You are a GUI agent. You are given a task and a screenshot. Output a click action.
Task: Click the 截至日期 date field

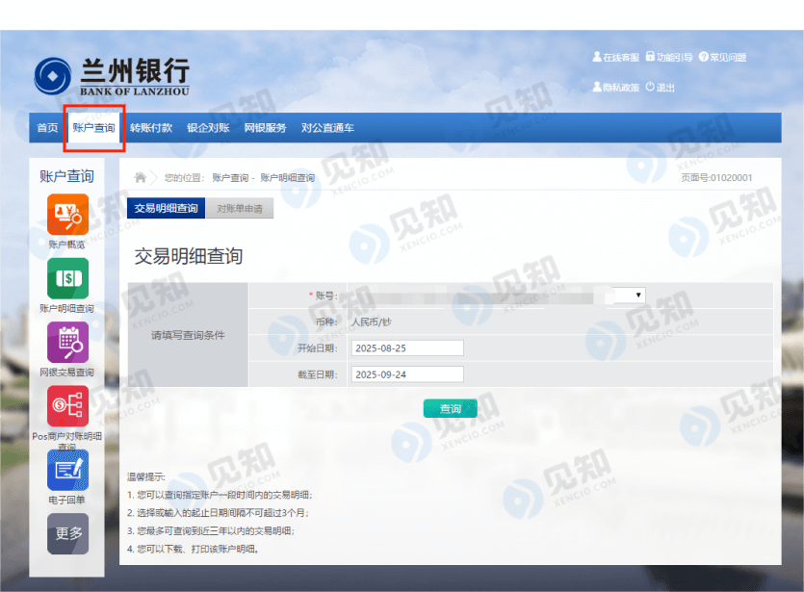point(406,374)
